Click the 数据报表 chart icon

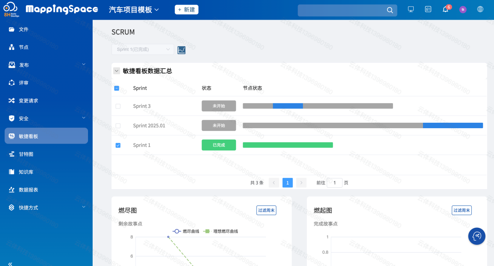12,190
